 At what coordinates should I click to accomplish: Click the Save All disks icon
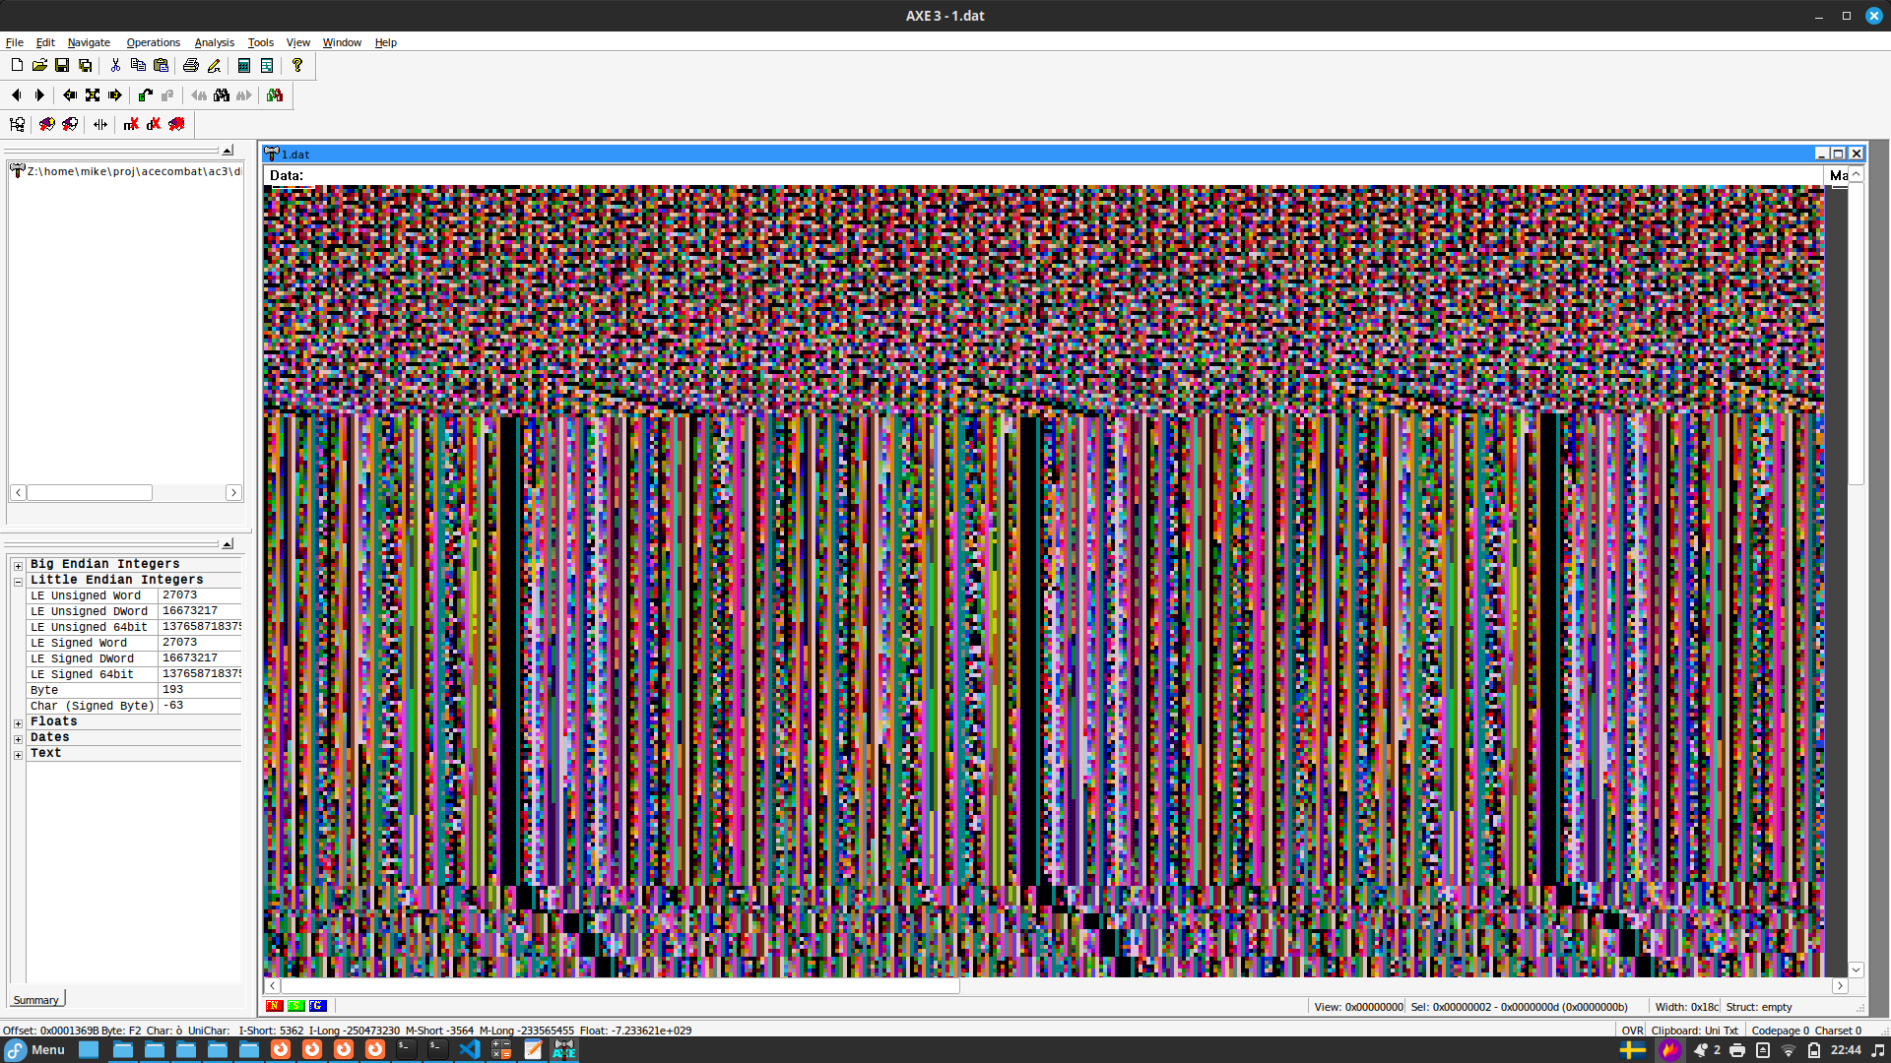pyautogui.click(x=86, y=65)
